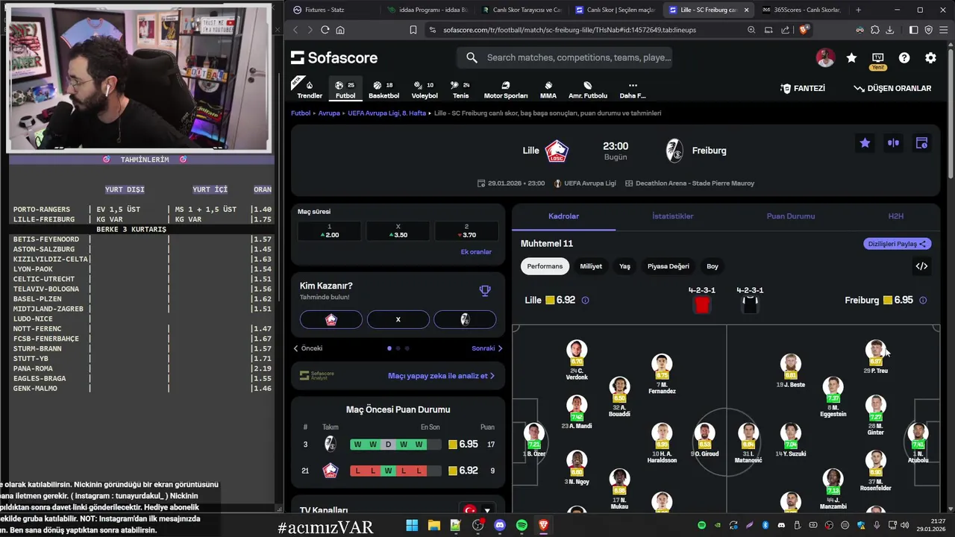
Task: Open favorites star in Sofascore header
Action: 851,57
